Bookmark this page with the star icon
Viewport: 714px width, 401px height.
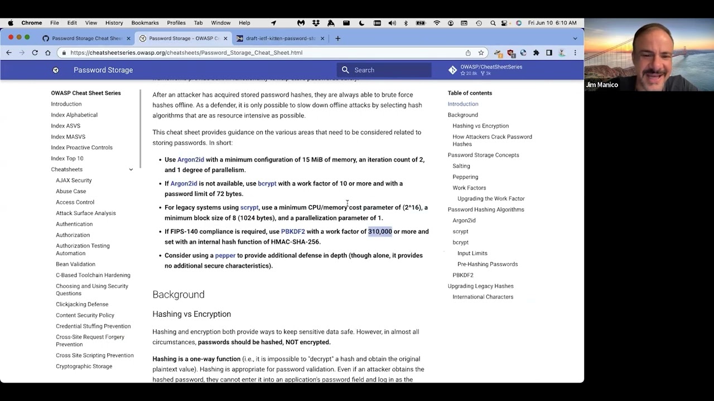(x=481, y=52)
